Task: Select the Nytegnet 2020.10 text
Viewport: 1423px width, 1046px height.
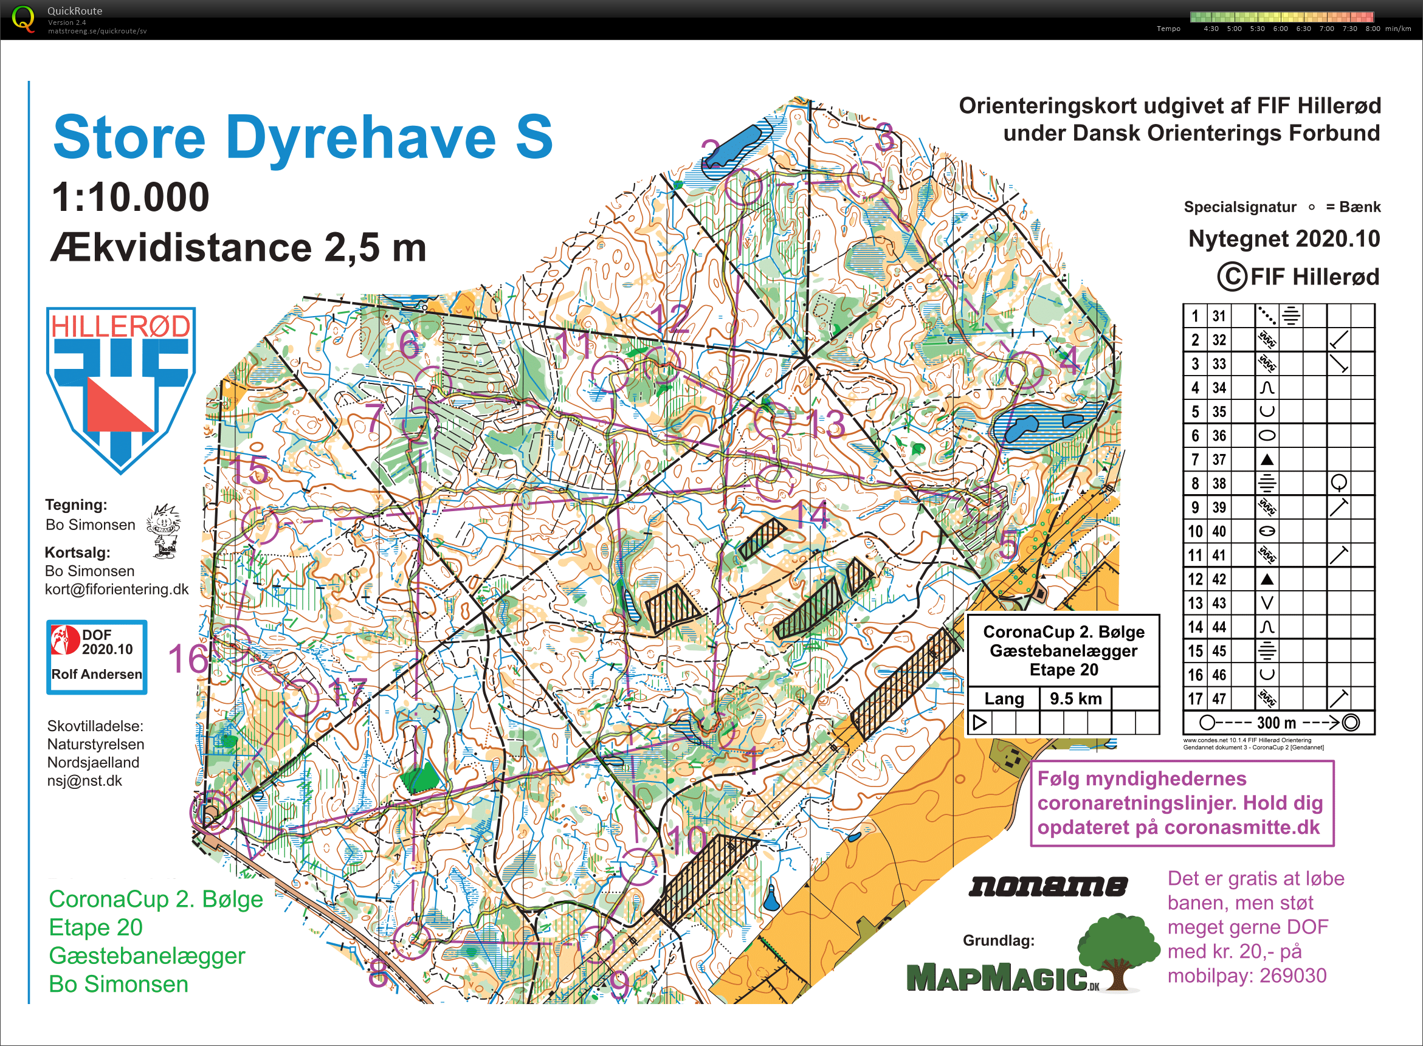Action: pos(1284,239)
